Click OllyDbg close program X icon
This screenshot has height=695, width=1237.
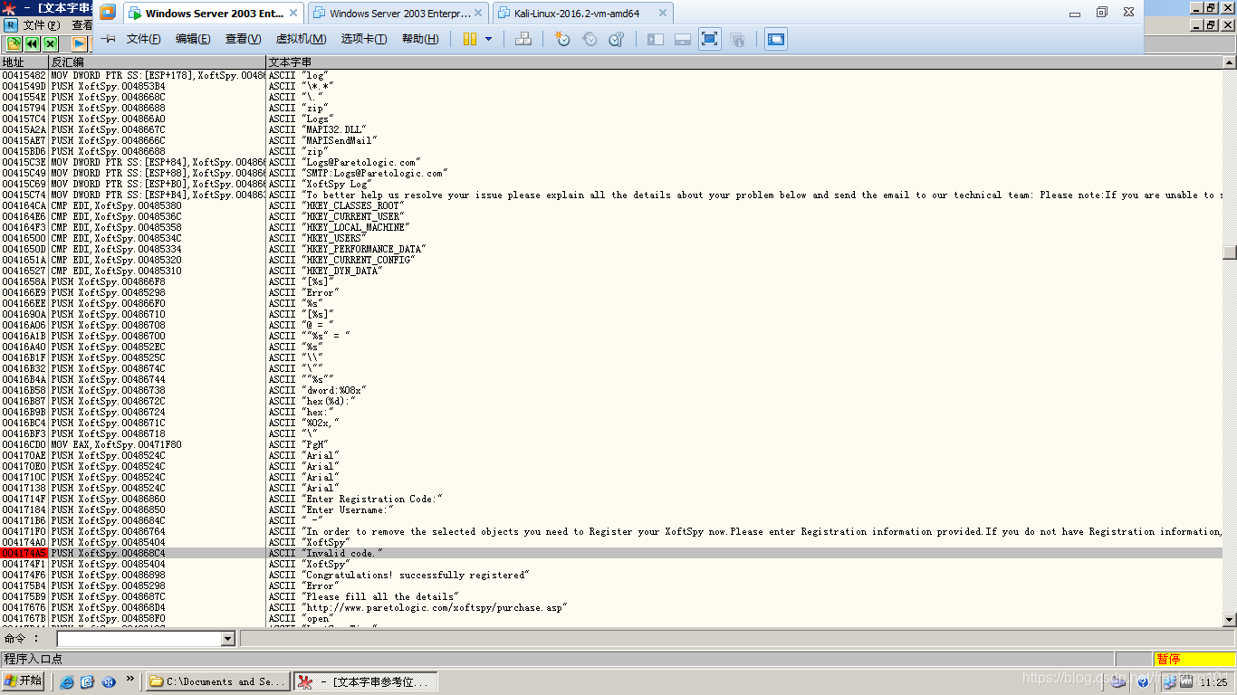click(x=51, y=43)
